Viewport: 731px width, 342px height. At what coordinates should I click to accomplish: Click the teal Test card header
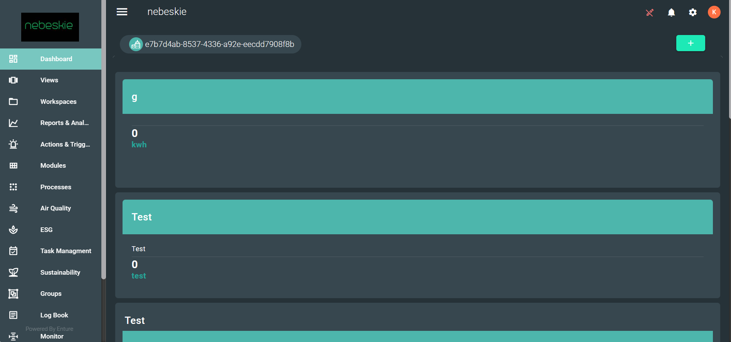[417, 217]
